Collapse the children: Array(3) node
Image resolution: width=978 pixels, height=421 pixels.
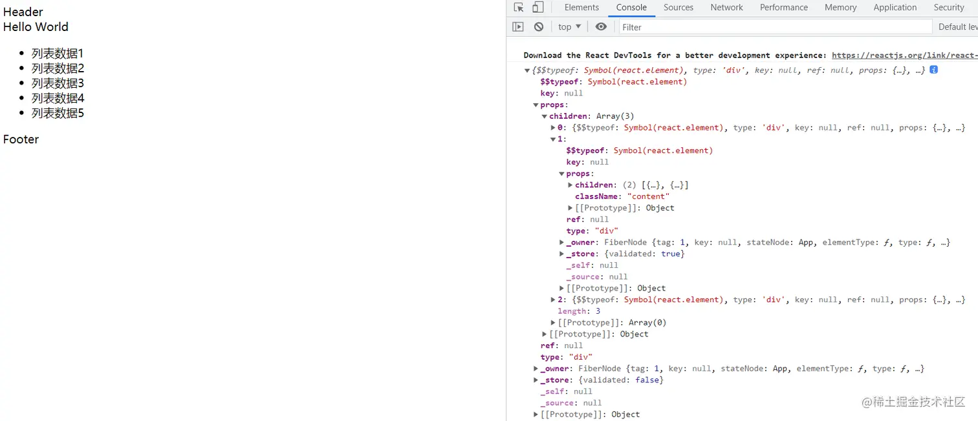click(545, 116)
